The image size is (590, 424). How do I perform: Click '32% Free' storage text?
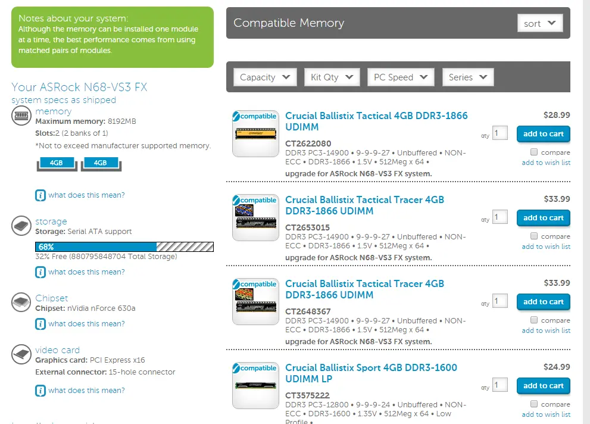point(106,257)
